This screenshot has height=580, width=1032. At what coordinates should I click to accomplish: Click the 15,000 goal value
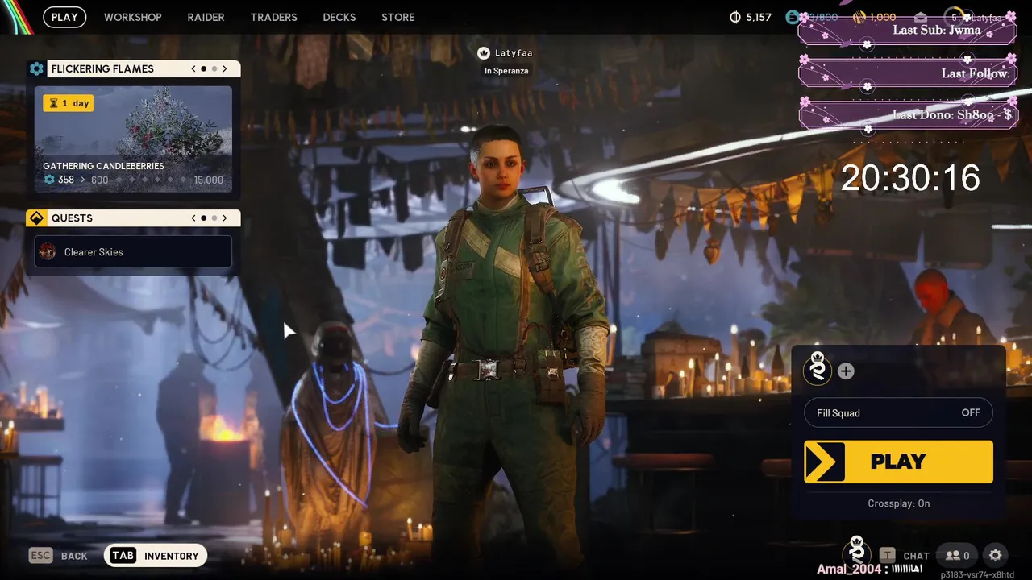pos(209,180)
